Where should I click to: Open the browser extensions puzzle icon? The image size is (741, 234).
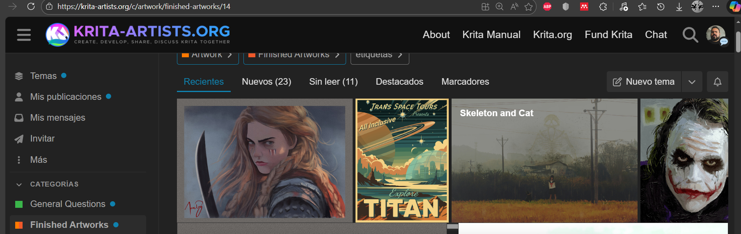[x=603, y=7]
